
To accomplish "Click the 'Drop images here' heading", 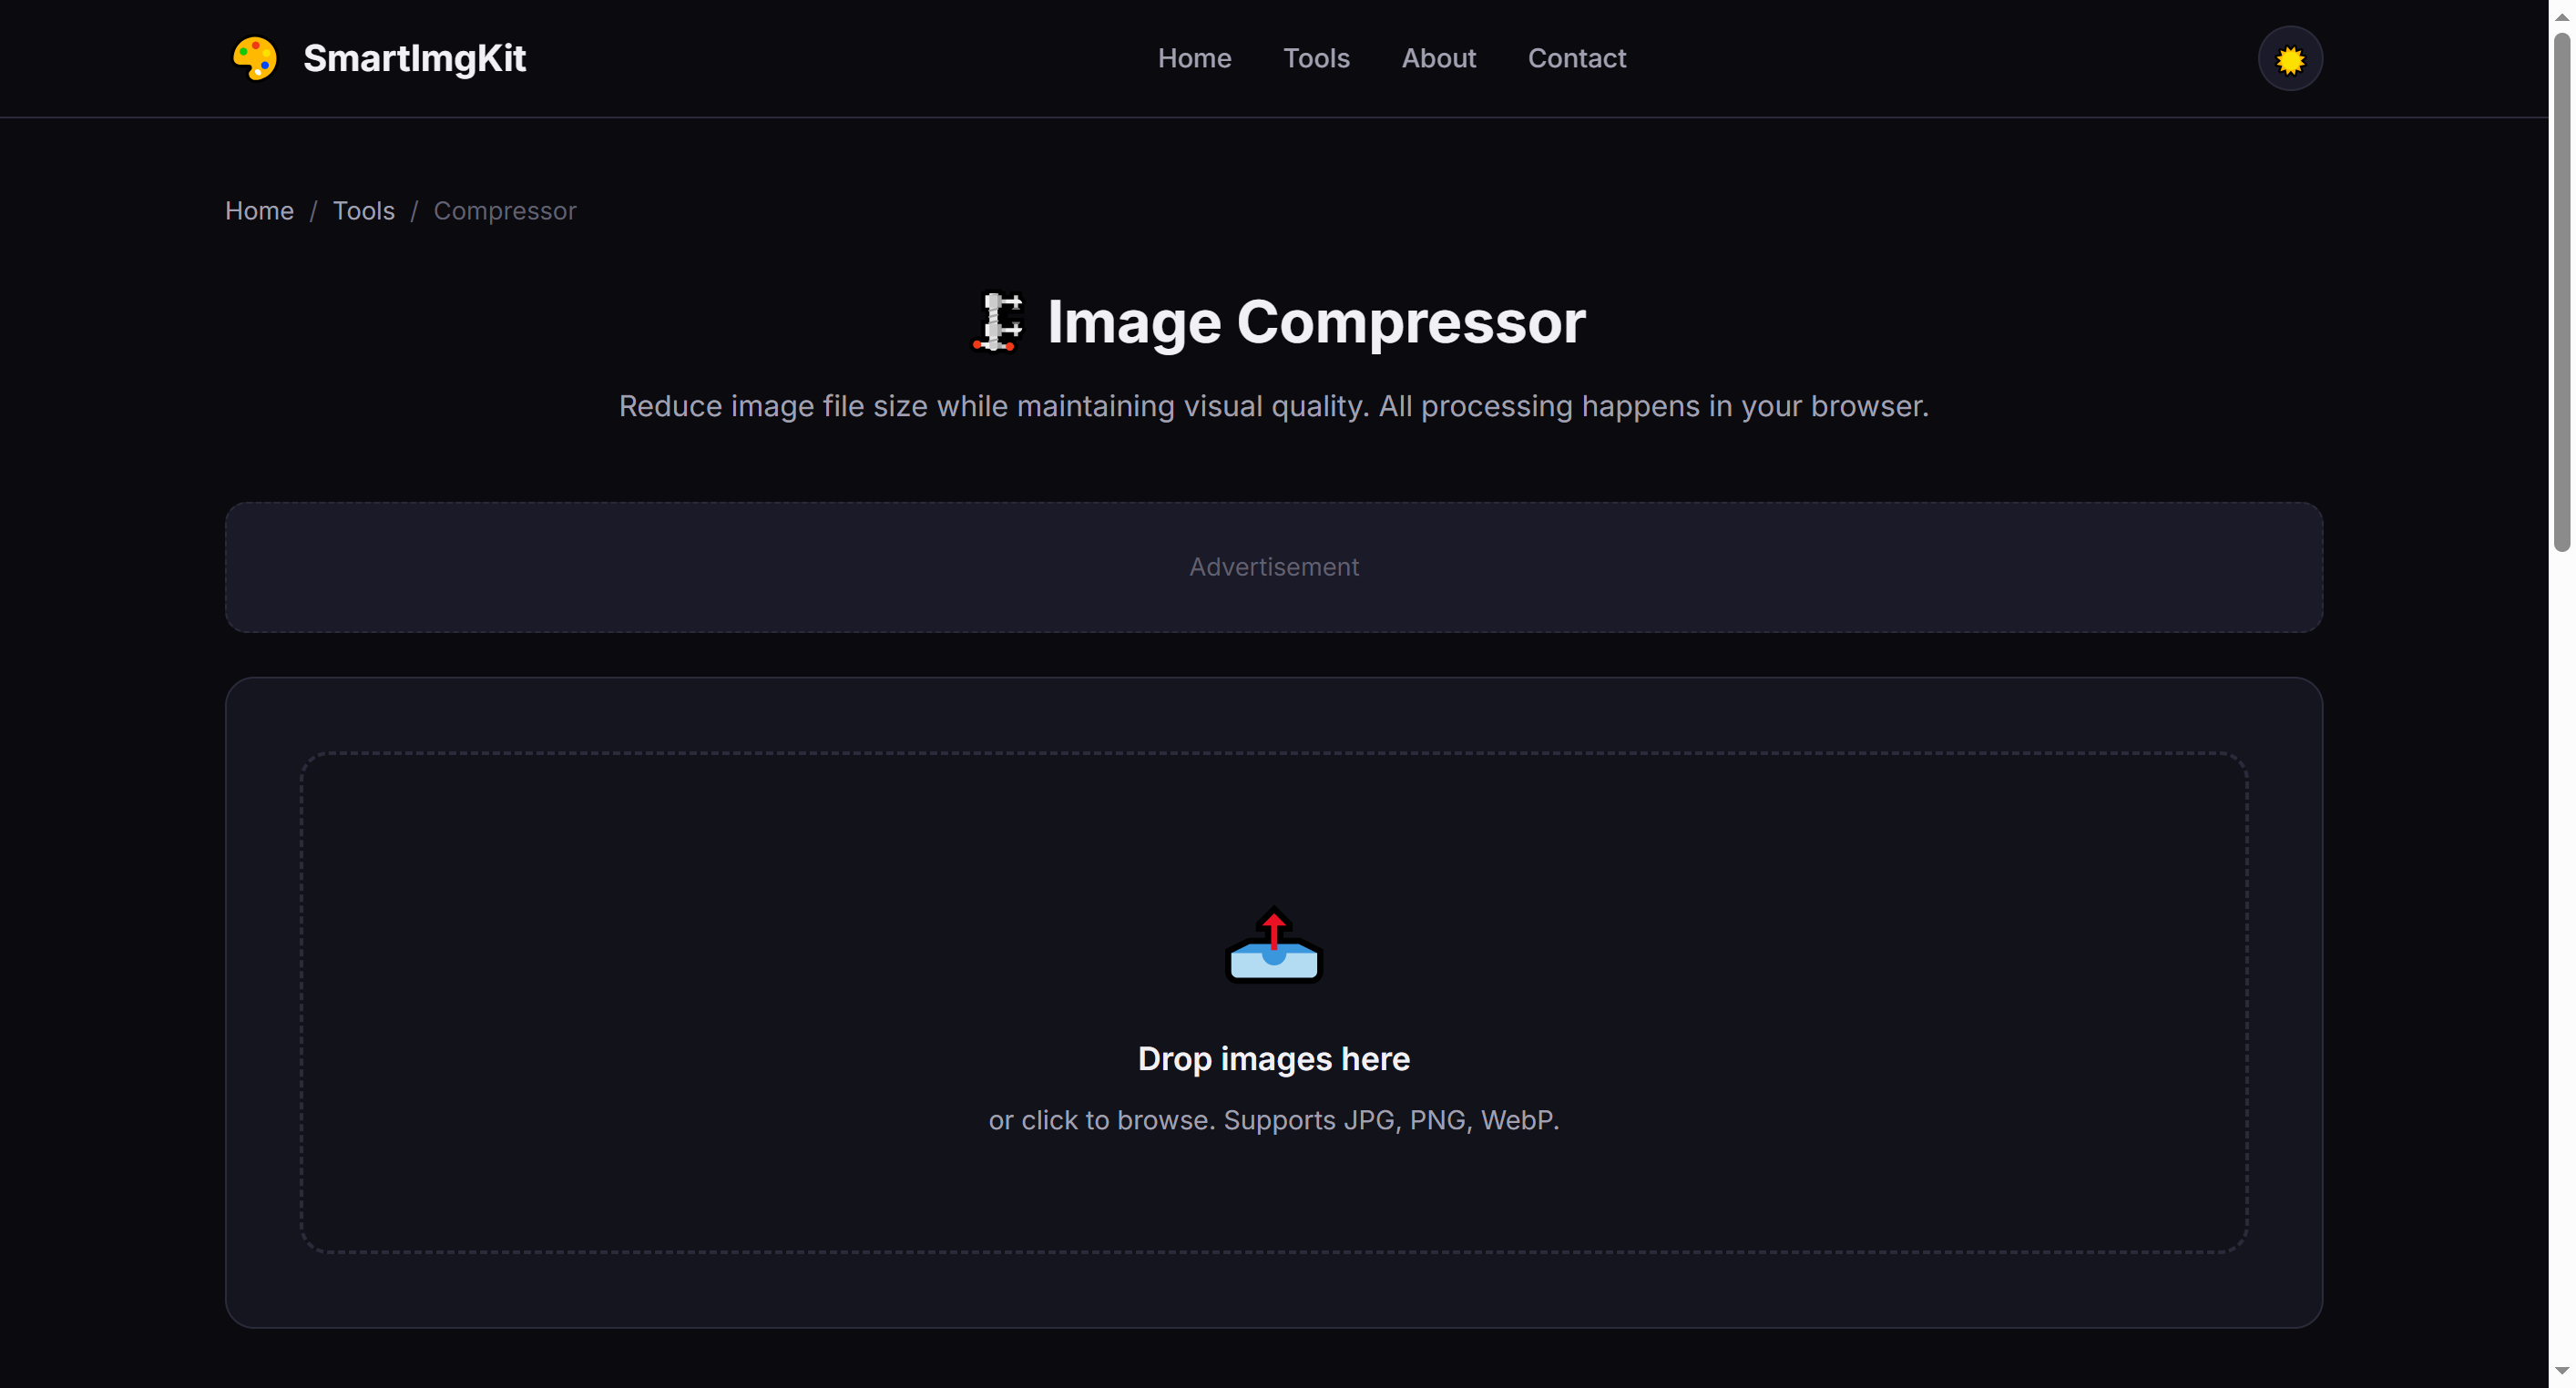I will [x=1273, y=1058].
